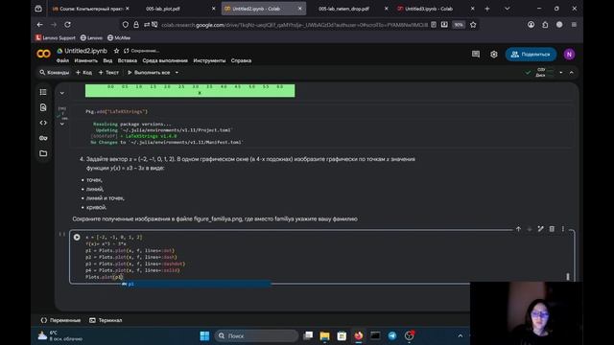Screen dimensions: 614x345
Task: Open McAfee bookmark
Action: (119, 38)
